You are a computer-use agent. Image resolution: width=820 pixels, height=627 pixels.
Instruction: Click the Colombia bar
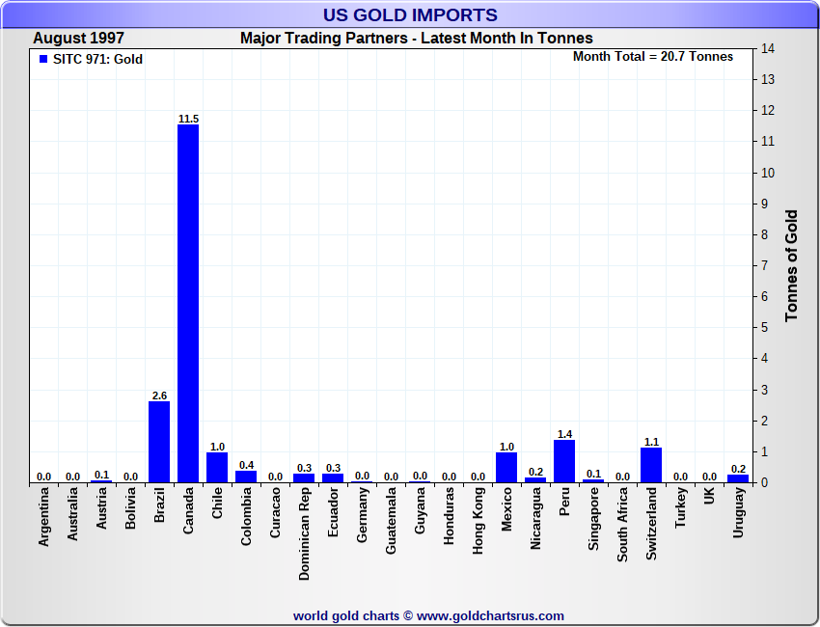(x=246, y=477)
